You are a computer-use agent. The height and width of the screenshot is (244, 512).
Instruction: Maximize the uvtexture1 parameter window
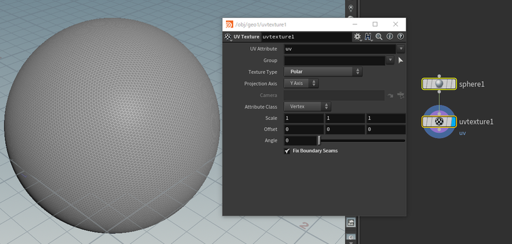(375, 24)
